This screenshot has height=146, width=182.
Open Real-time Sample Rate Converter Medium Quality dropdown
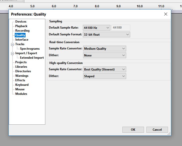pyautogui.click(x=105, y=49)
